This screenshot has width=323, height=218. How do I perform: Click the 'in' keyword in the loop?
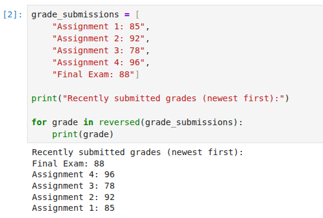pyautogui.click(x=88, y=122)
